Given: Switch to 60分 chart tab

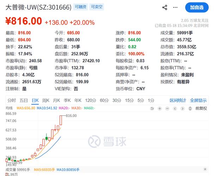Looking at the screenshot, I should [x=104, y=100].
